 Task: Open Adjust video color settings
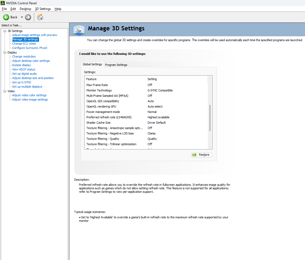[x=29, y=95]
